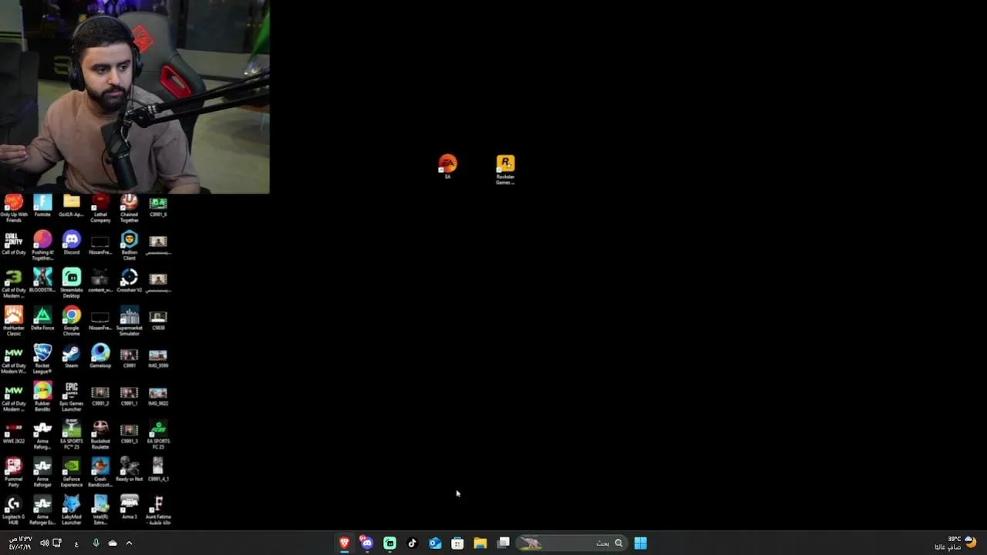
Task: Open the EA desktop shortcut
Action: pos(447,166)
